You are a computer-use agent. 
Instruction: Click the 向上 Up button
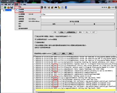(87, 32)
